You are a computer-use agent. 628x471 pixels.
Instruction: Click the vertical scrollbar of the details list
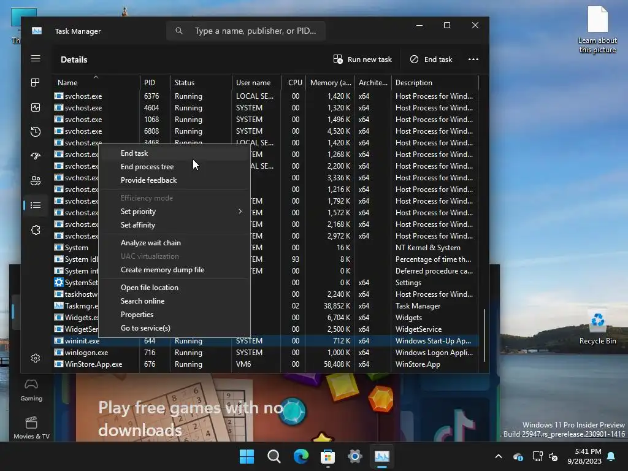[x=484, y=335]
